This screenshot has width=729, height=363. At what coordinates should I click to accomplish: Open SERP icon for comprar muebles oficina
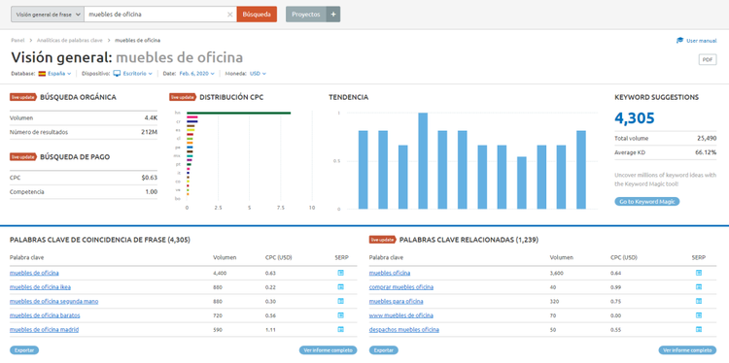(x=698, y=287)
